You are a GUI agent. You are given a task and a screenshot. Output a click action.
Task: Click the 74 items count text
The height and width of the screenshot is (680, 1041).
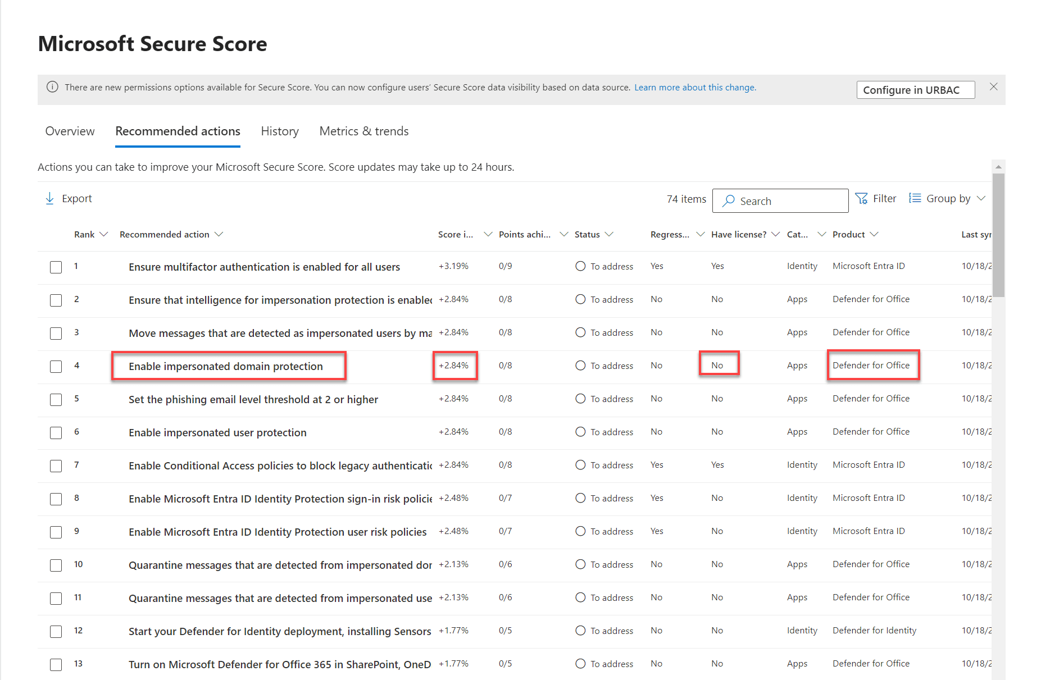pos(686,199)
